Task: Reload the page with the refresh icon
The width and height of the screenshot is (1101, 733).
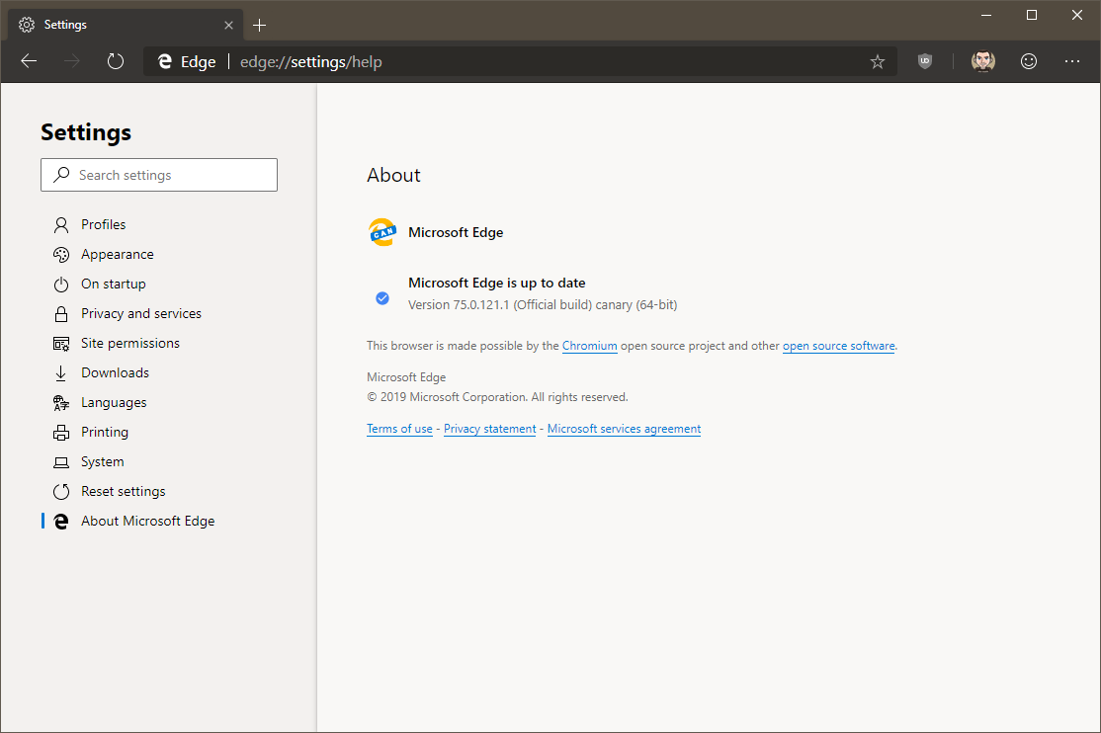Action: tap(116, 60)
